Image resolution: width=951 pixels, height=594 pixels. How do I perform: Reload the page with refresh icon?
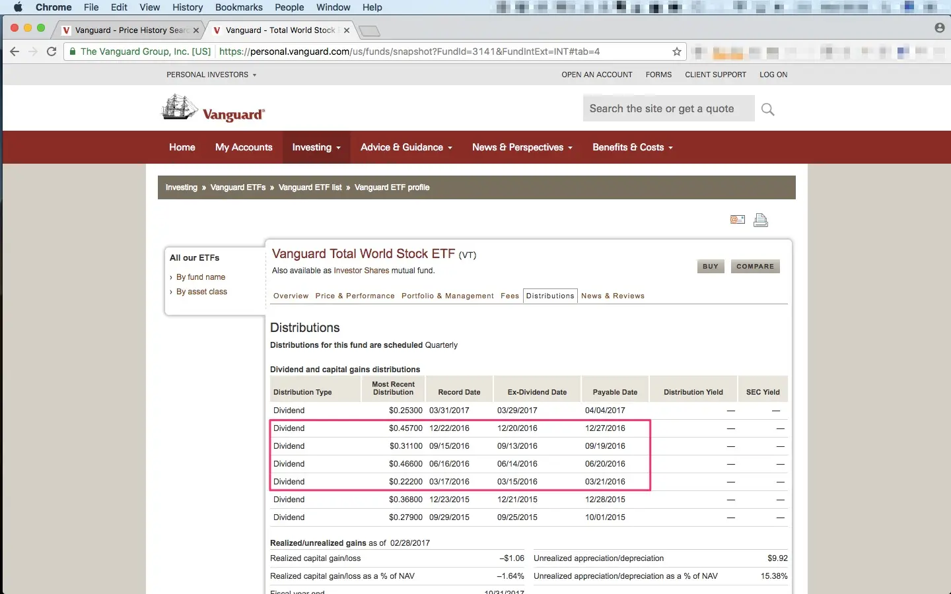coord(51,51)
